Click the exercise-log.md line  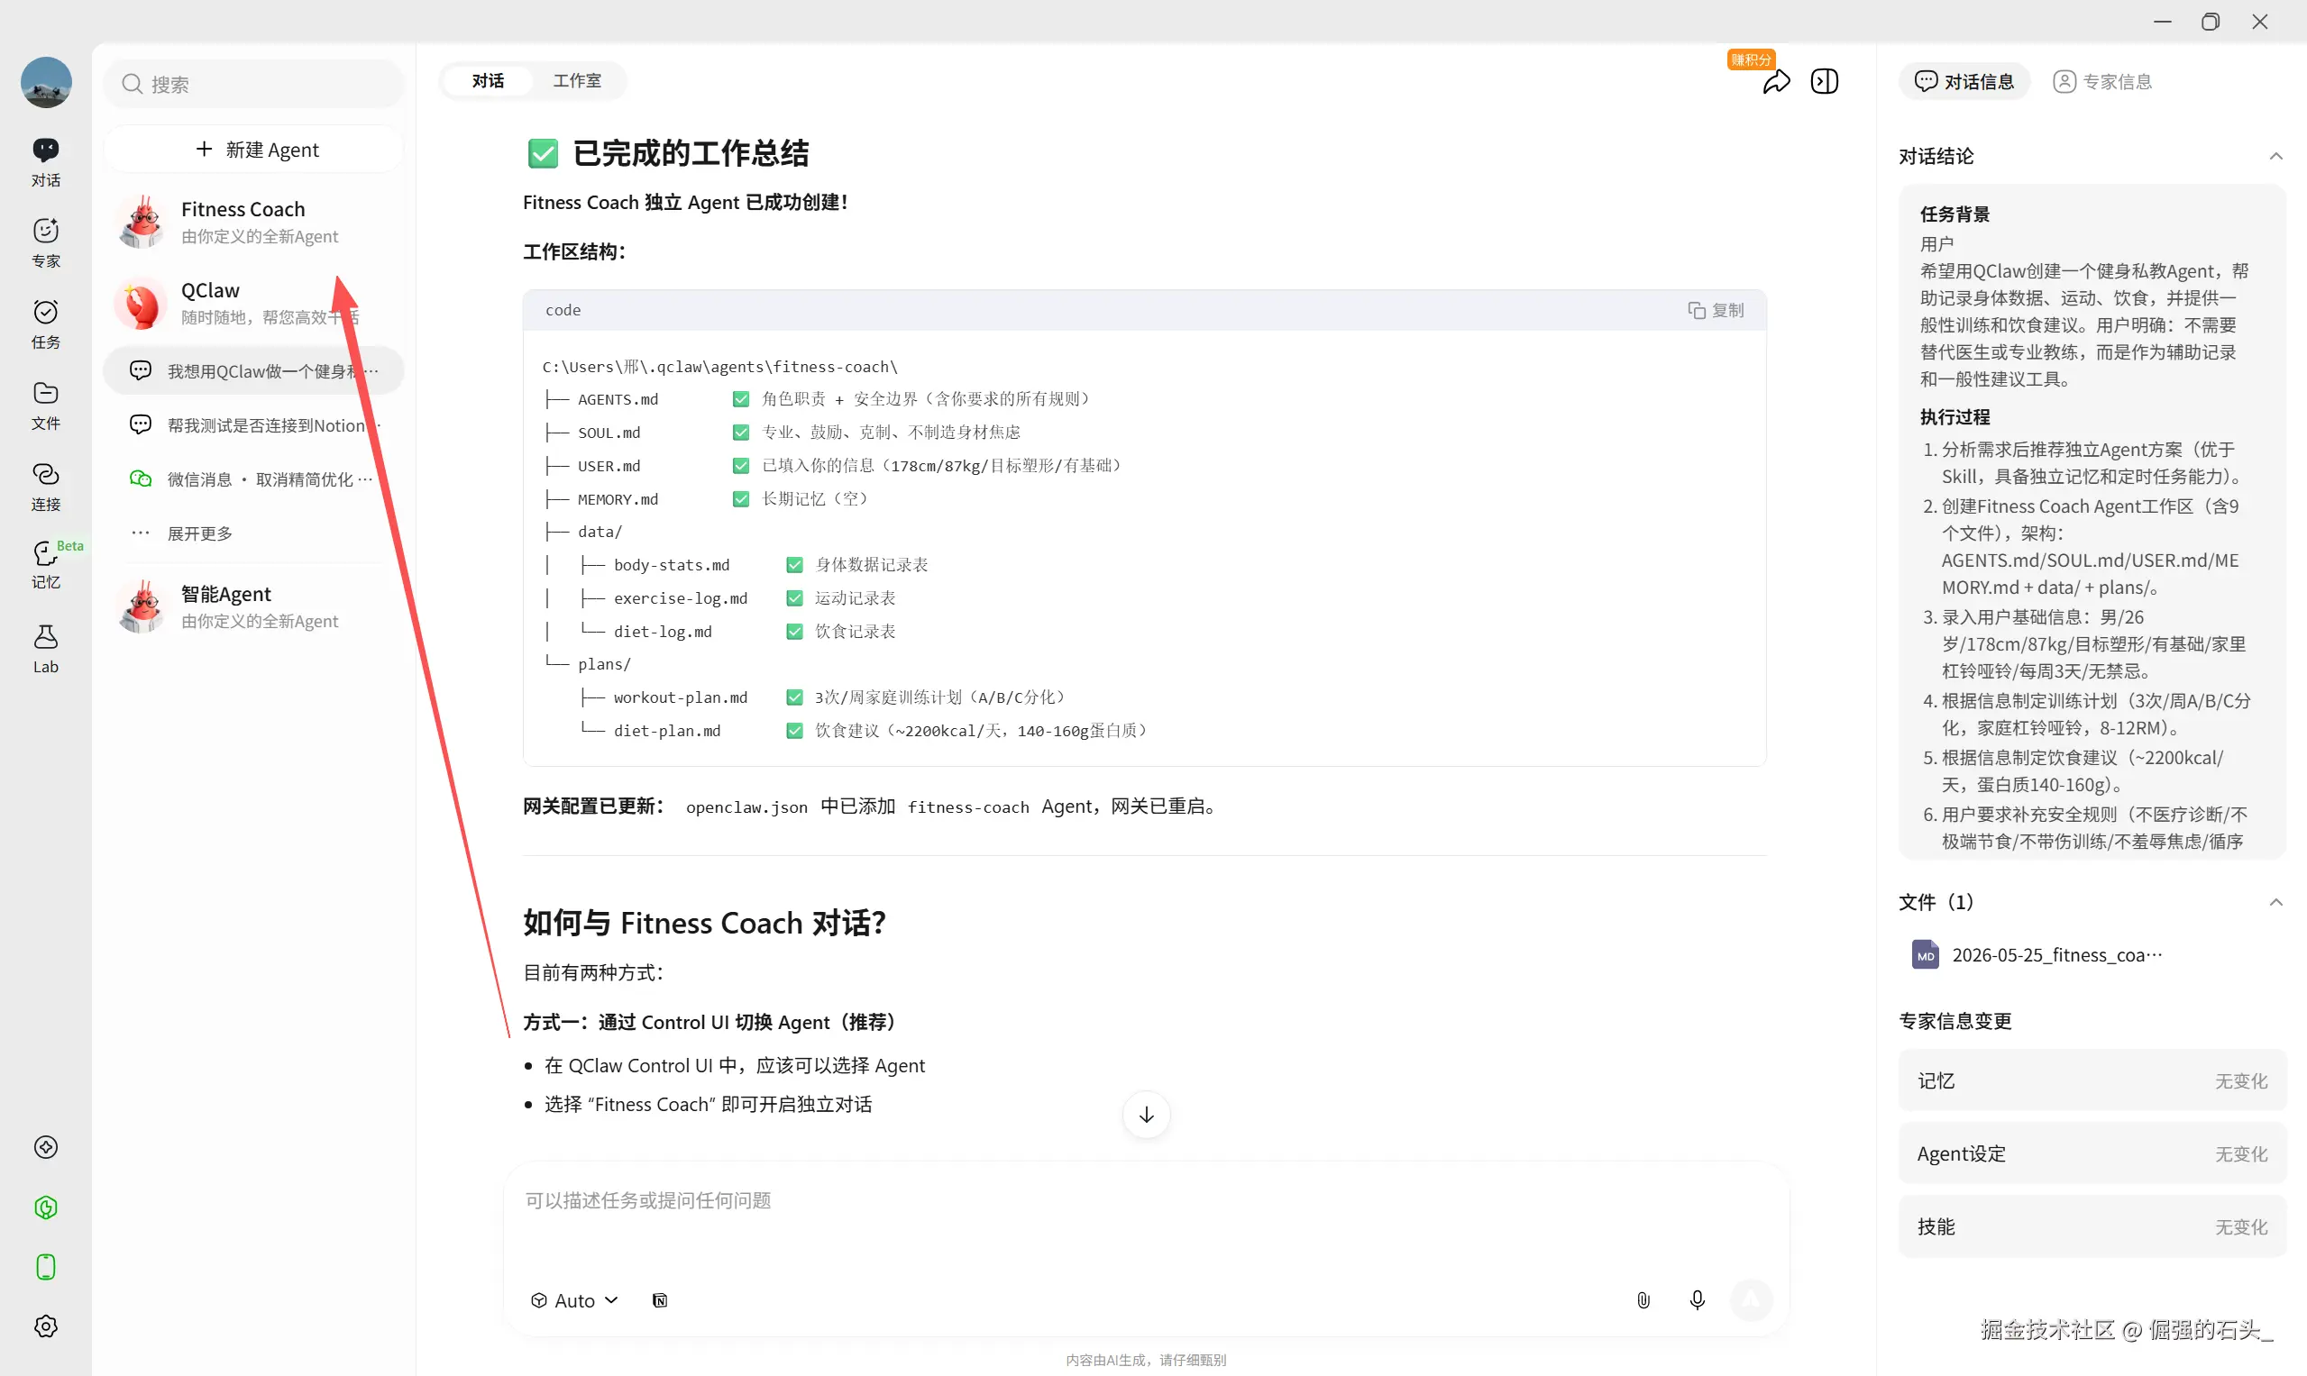(x=719, y=598)
